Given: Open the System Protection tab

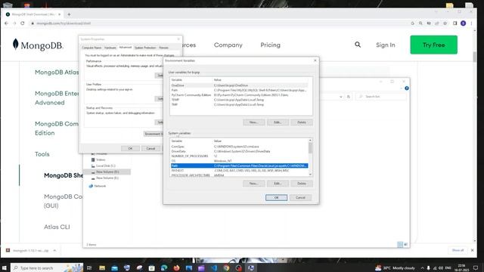Looking at the screenshot, I should (145, 48).
